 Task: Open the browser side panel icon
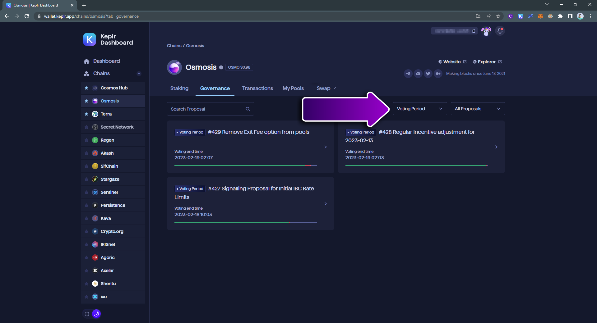pyautogui.click(x=570, y=16)
